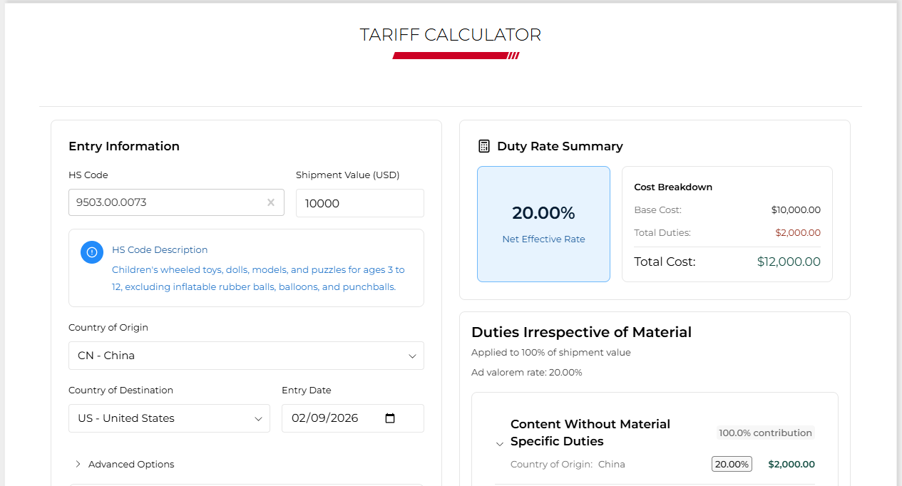Focus the Shipment Value (USD) field
Screen dimensions: 902x486
tap(359, 203)
